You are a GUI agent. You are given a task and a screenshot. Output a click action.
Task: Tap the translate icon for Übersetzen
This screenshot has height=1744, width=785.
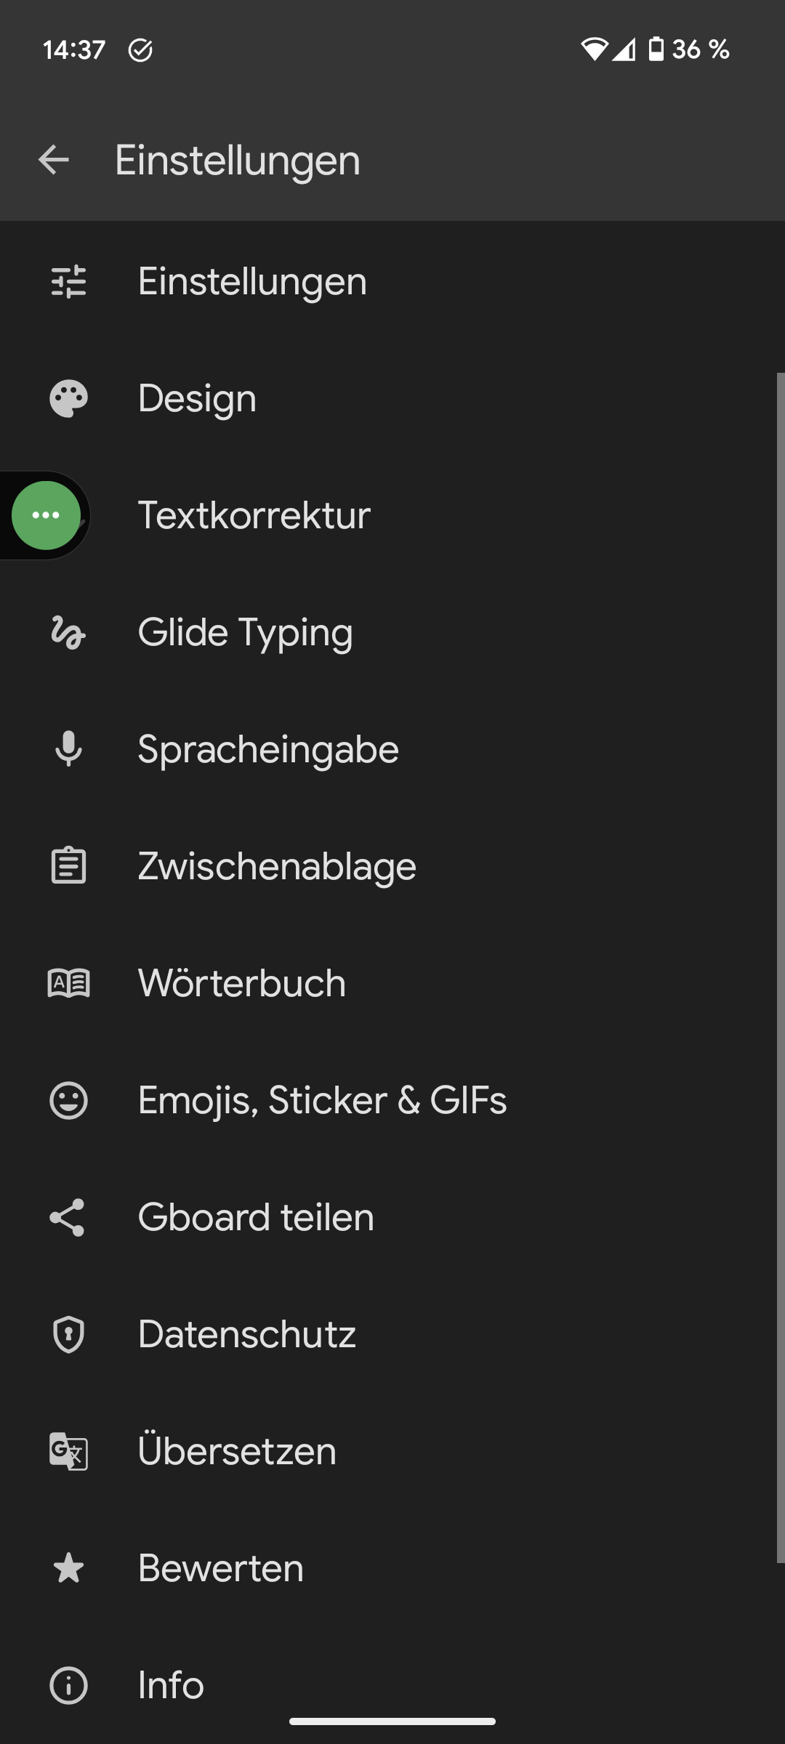[68, 1451]
